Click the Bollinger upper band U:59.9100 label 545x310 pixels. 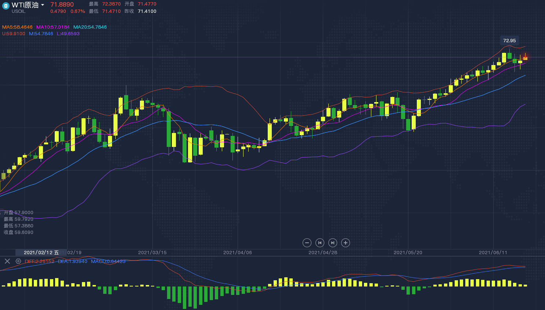(x=14, y=34)
